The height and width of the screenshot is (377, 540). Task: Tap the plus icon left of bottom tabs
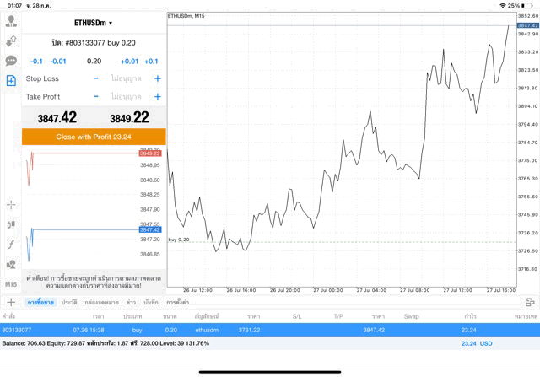(11, 301)
